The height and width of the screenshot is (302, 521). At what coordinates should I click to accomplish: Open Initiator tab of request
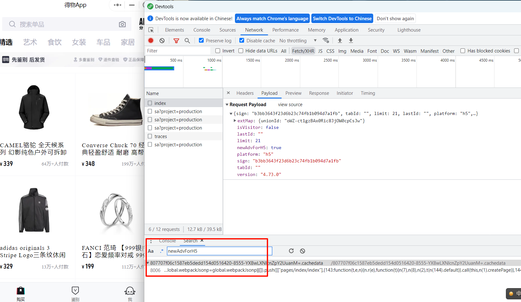coord(345,93)
